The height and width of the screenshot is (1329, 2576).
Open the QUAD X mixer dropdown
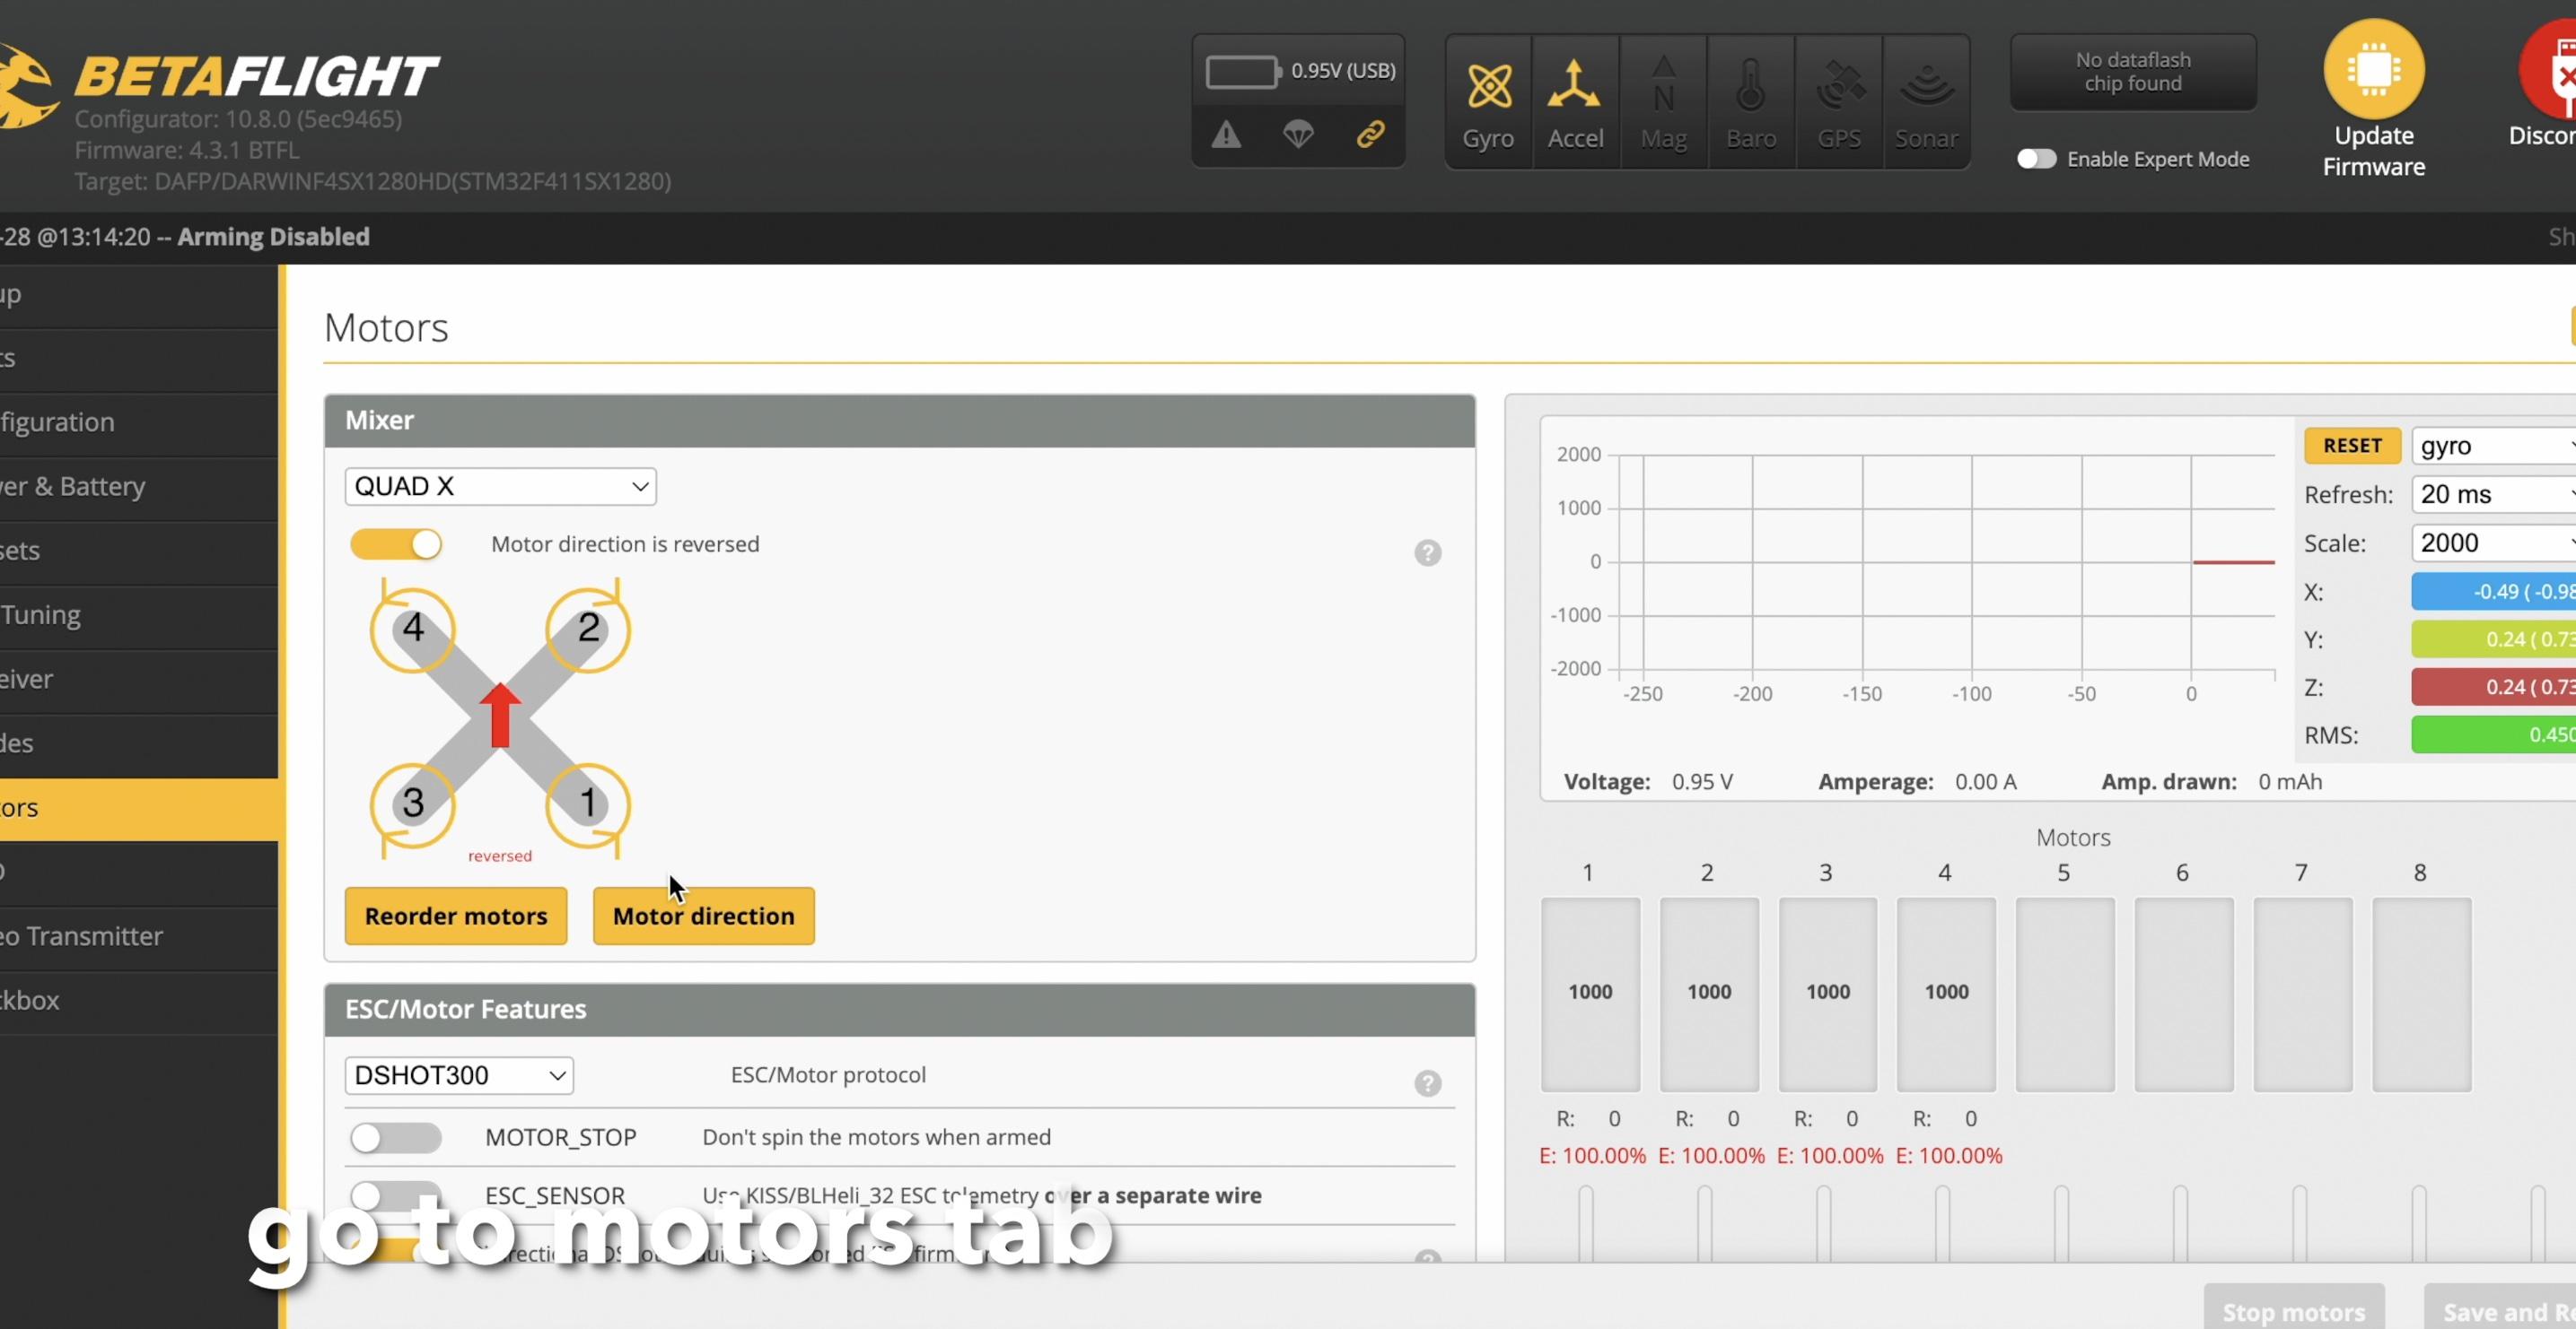(x=500, y=487)
